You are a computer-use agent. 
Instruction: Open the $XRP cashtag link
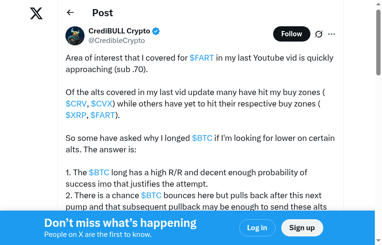point(76,115)
